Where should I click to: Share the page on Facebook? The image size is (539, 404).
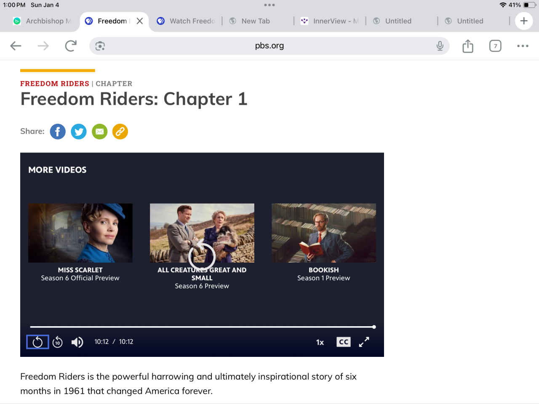[x=58, y=132]
